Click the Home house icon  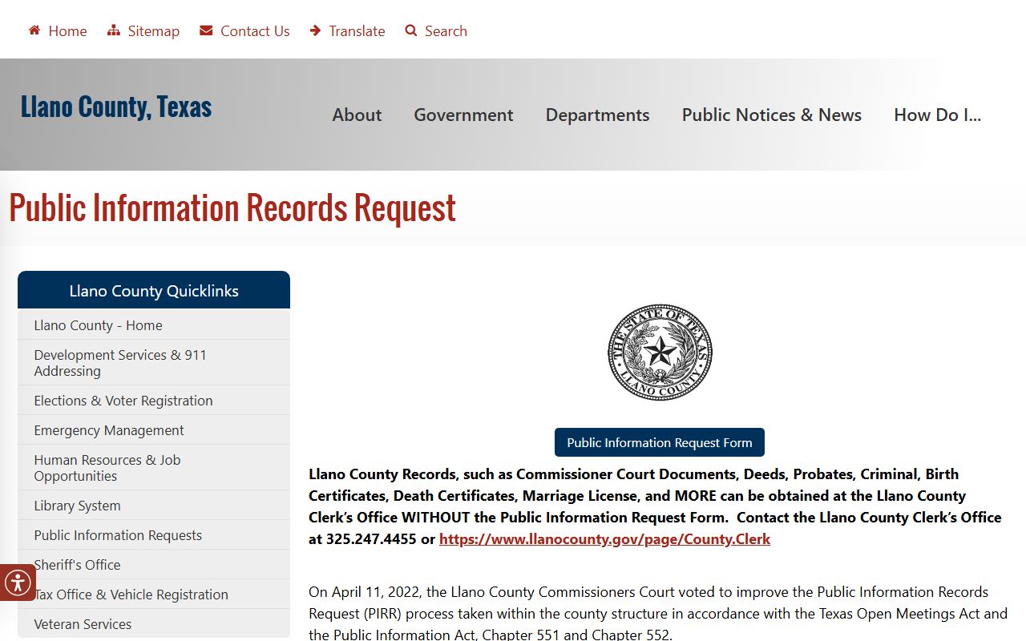click(x=34, y=30)
